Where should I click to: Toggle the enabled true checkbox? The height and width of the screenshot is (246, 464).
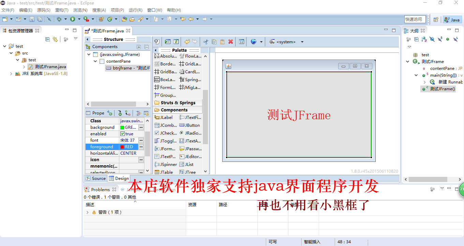click(x=122, y=134)
